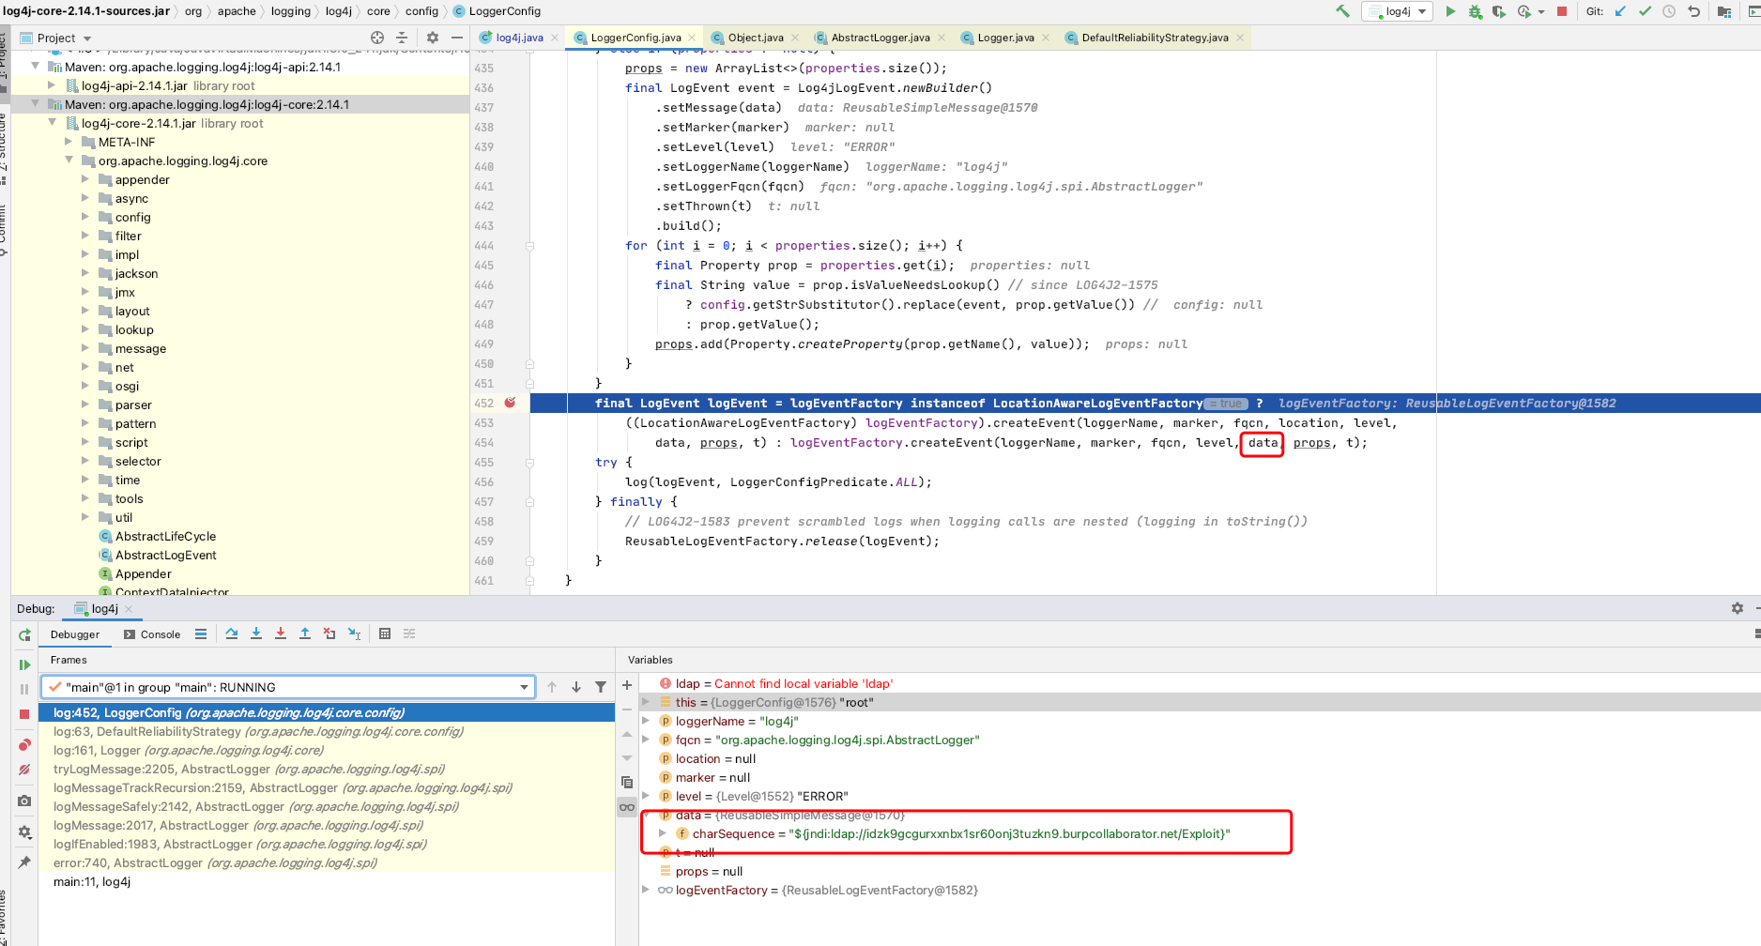Viewport: 1761px width, 946px height.
Task: Select frame log:63, DefaultReliabilityStrategy
Action: [x=327, y=731]
